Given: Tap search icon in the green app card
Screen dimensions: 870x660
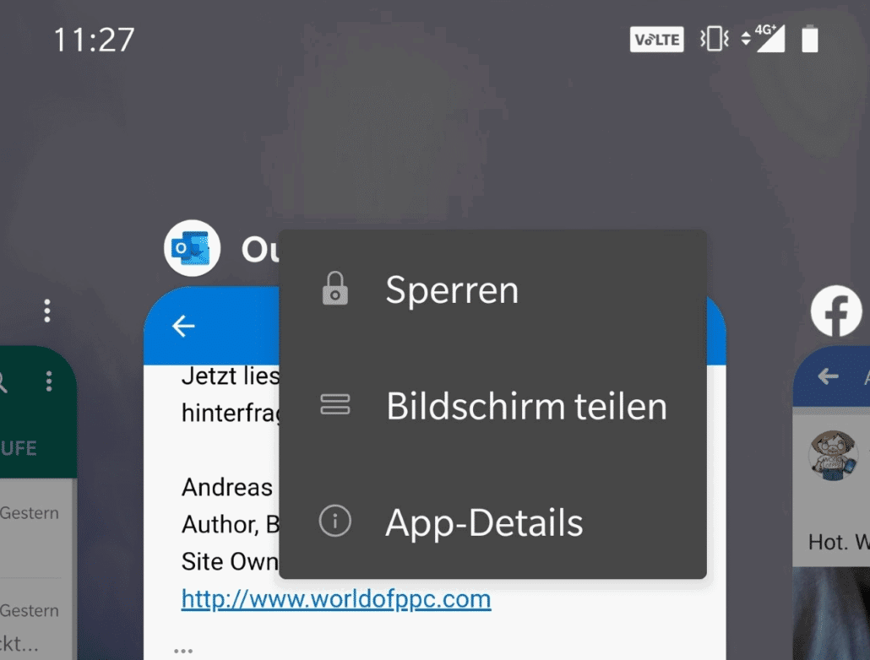Looking at the screenshot, I should click(x=3, y=382).
